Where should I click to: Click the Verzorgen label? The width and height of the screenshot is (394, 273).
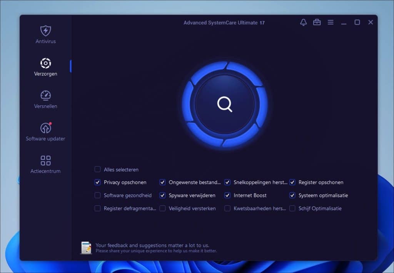45,74
